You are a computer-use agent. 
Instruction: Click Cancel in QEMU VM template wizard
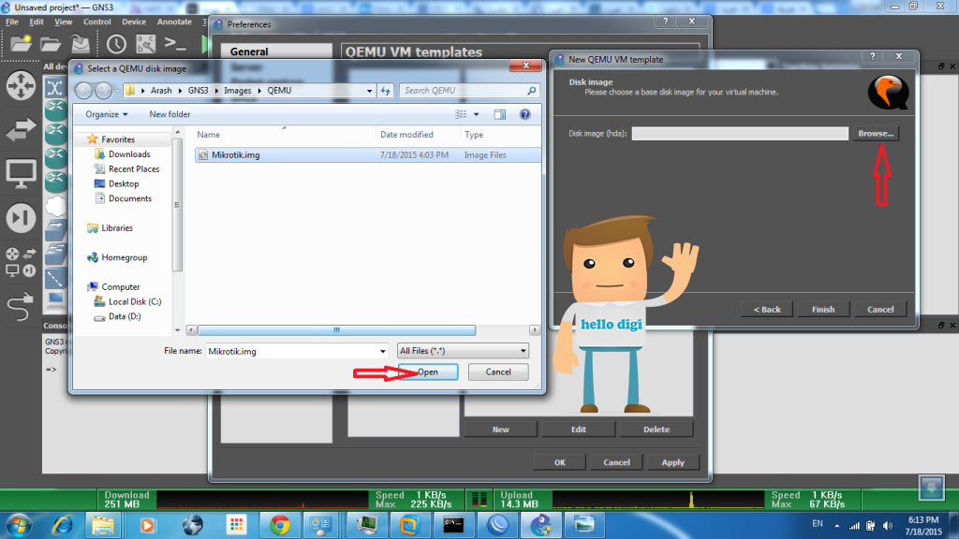pyautogui.click(x=880, y=309)
